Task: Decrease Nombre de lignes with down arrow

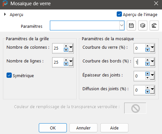Action: [x=66, y=64]
